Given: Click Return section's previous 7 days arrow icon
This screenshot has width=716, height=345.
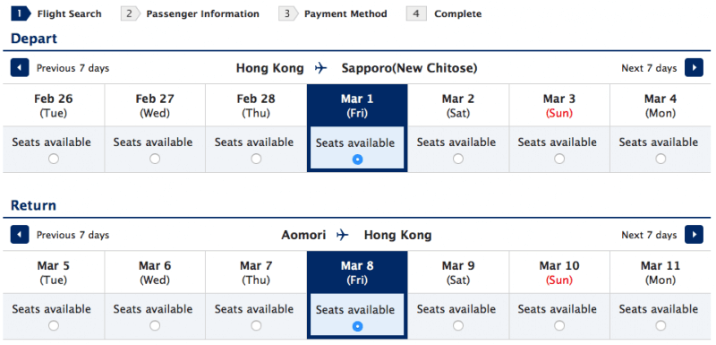Looking at the screenshot, I should tap(20, 235).
